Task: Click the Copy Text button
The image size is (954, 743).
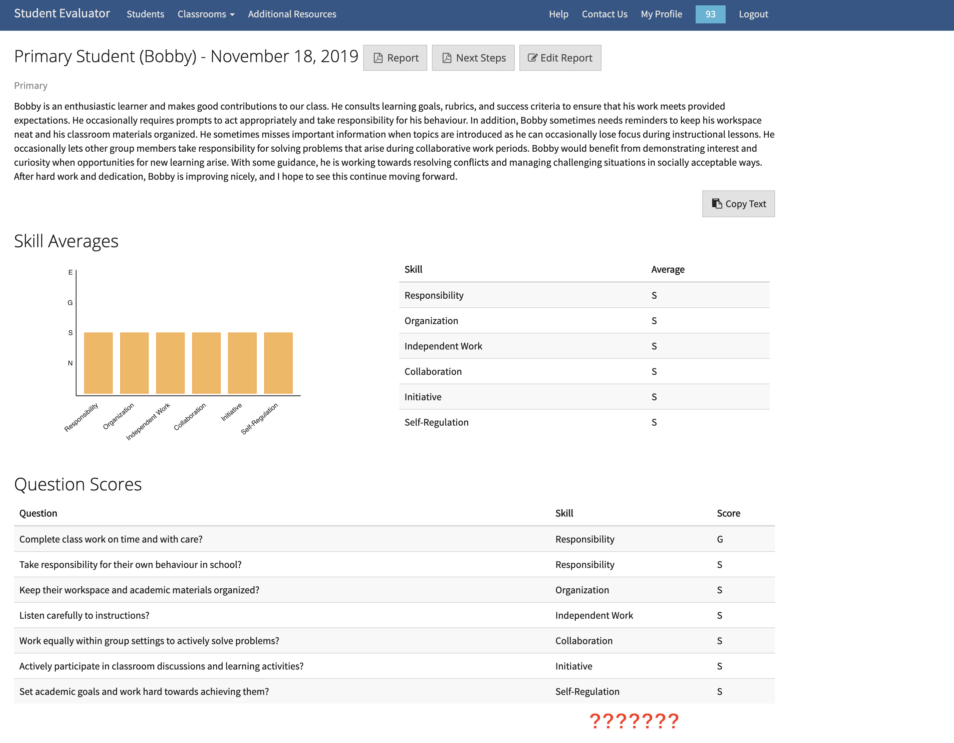Action: click(738, 204)
